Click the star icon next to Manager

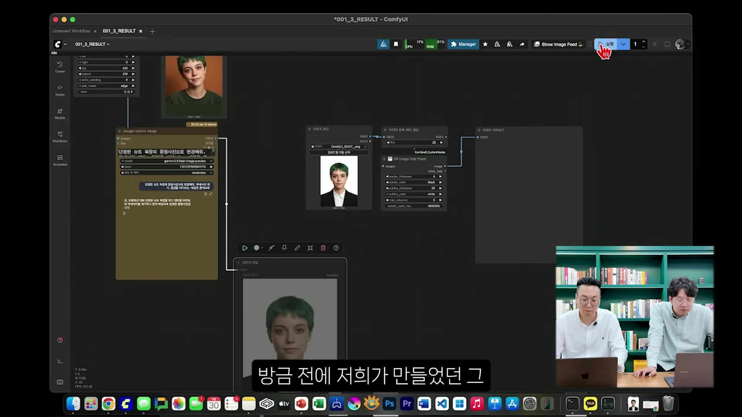click(485, 44)
